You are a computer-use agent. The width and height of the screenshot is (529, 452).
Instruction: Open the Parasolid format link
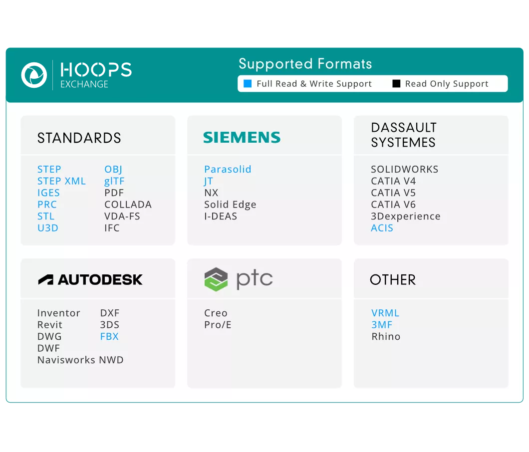228,169
